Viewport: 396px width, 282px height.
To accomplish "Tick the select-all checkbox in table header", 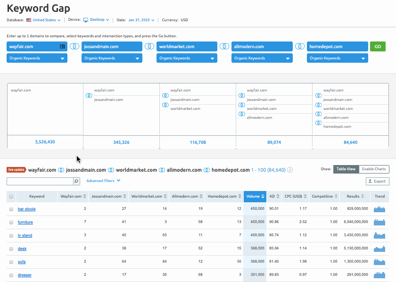I will point(11,197).
